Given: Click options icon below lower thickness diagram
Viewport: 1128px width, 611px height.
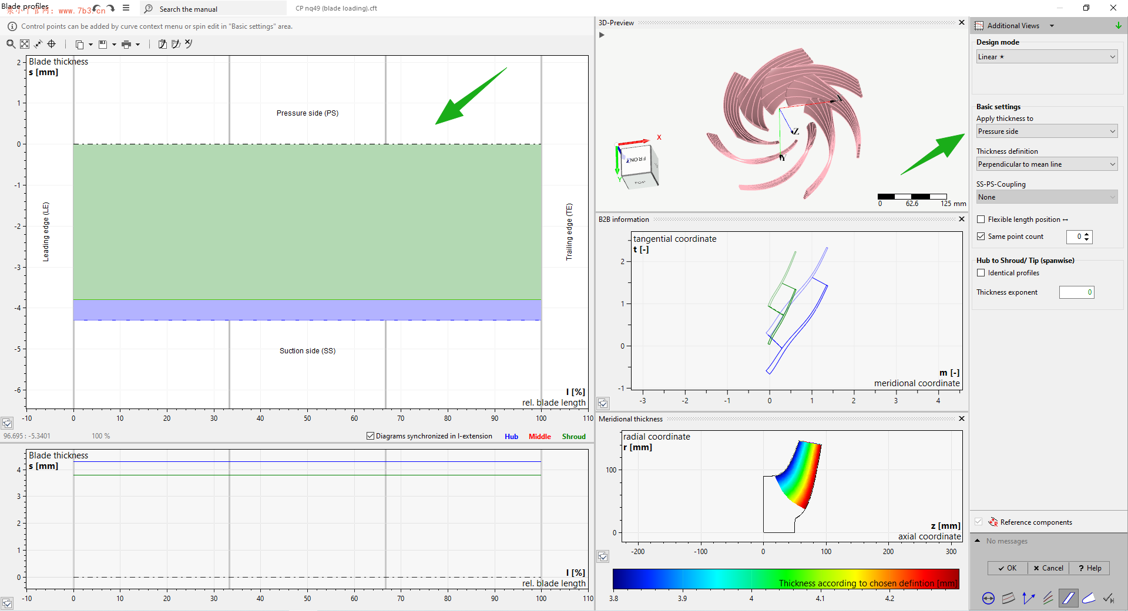Looking at the screenshot, I should click(7, 603).
